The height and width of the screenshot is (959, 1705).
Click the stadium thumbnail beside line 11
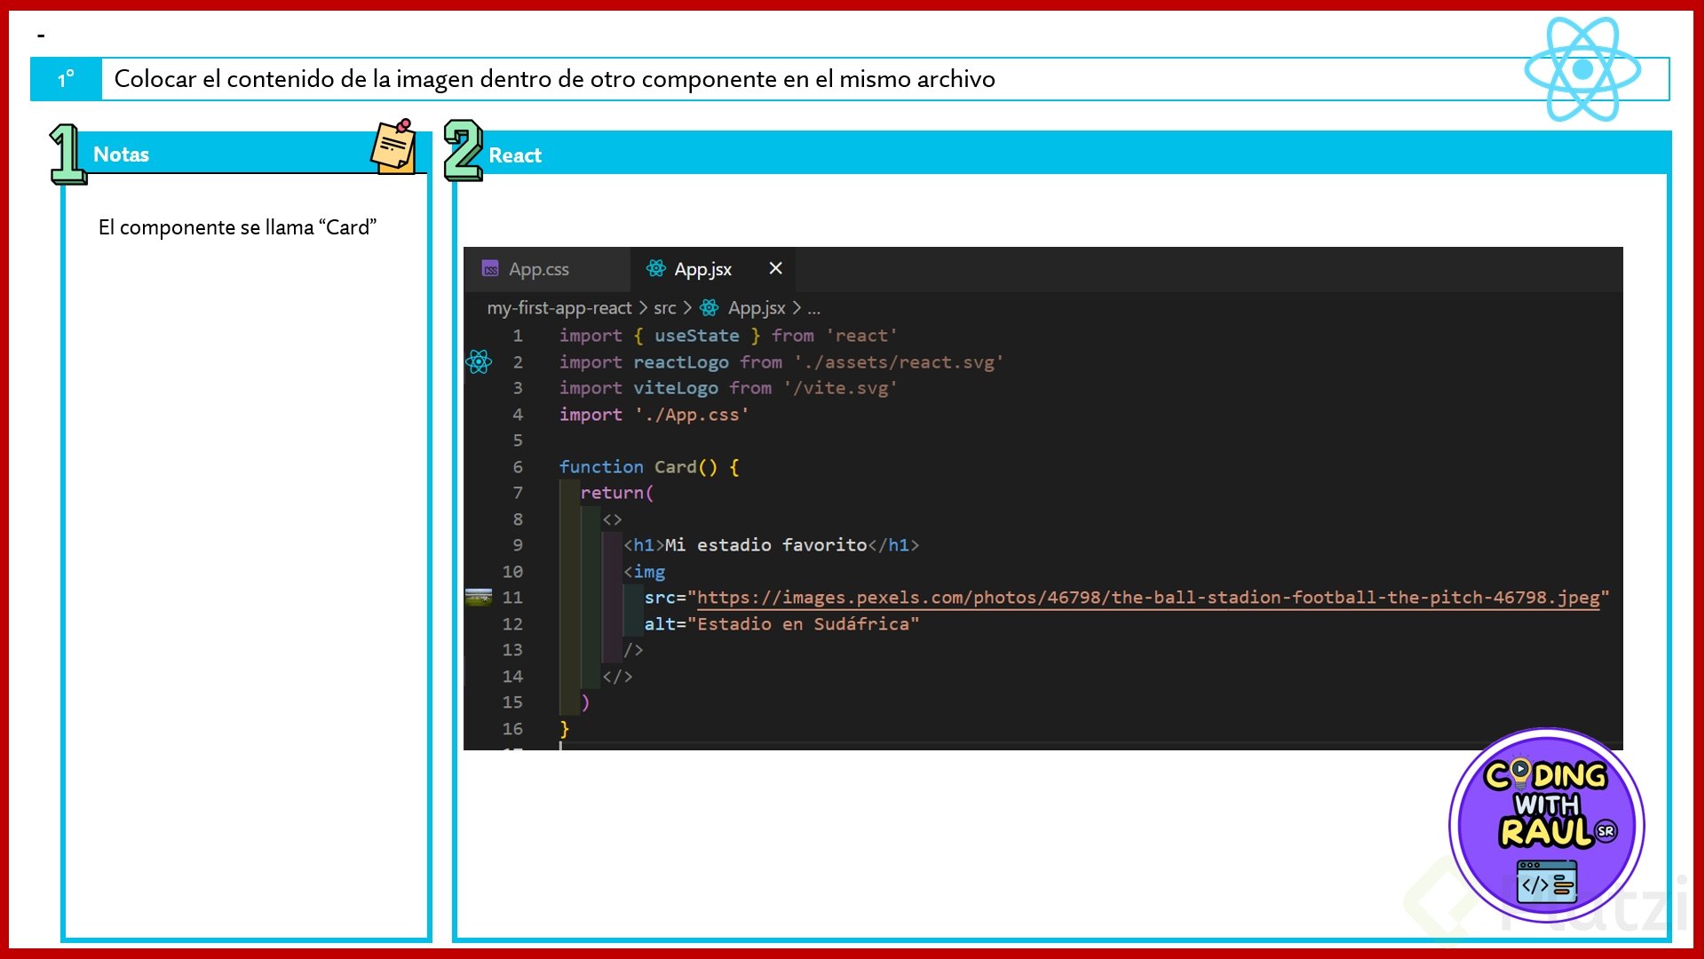(x=479, y=597)
